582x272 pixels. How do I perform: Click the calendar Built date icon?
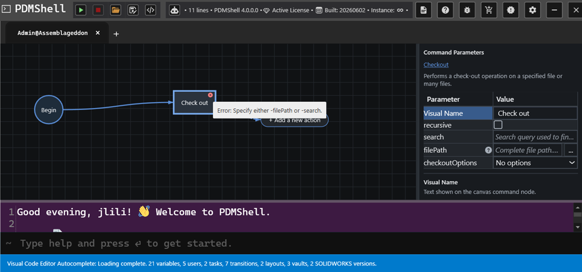pyautogui.click(x=319, y=10)
